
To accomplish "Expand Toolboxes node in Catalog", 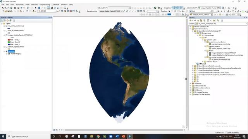I will (x=190, y=83).
